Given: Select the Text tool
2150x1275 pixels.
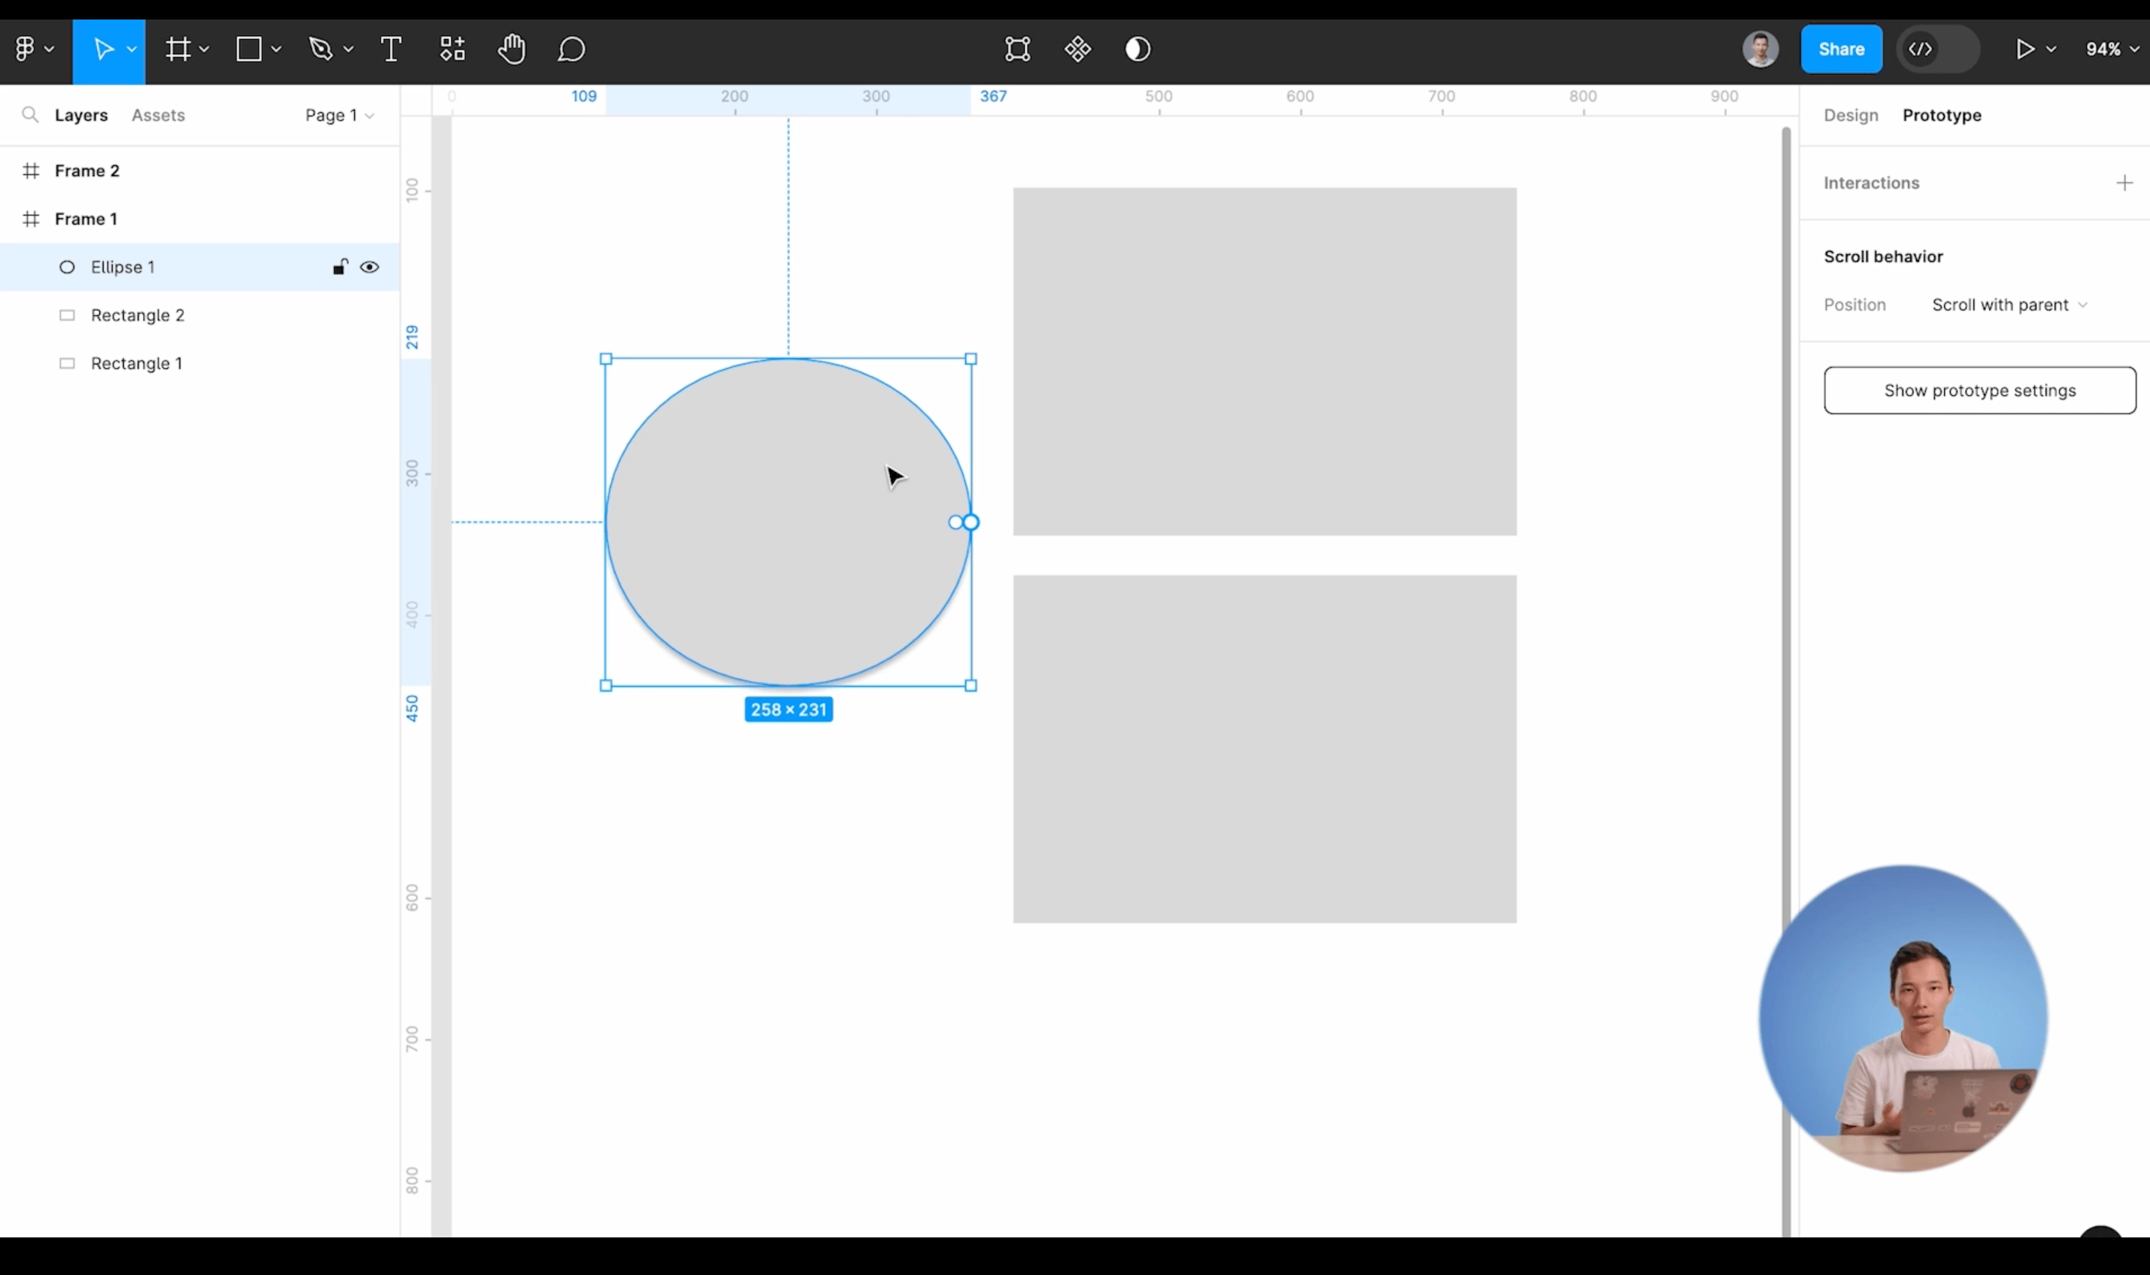Looking at the screenshot, I should tap(391, 49).
